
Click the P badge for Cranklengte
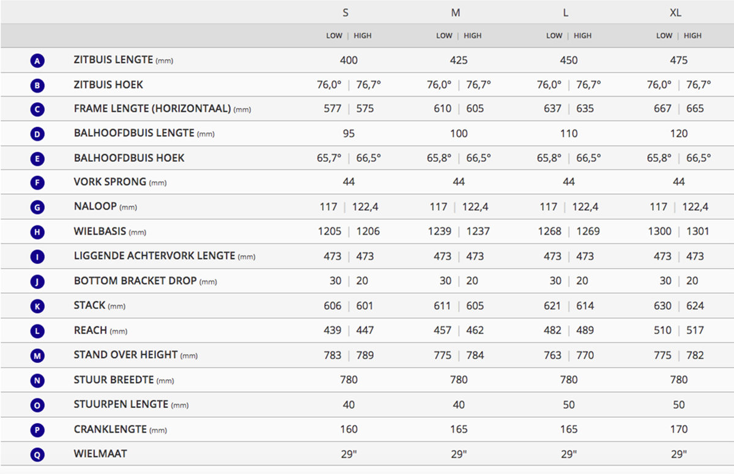pyautogui.click(x=37, y=430)
